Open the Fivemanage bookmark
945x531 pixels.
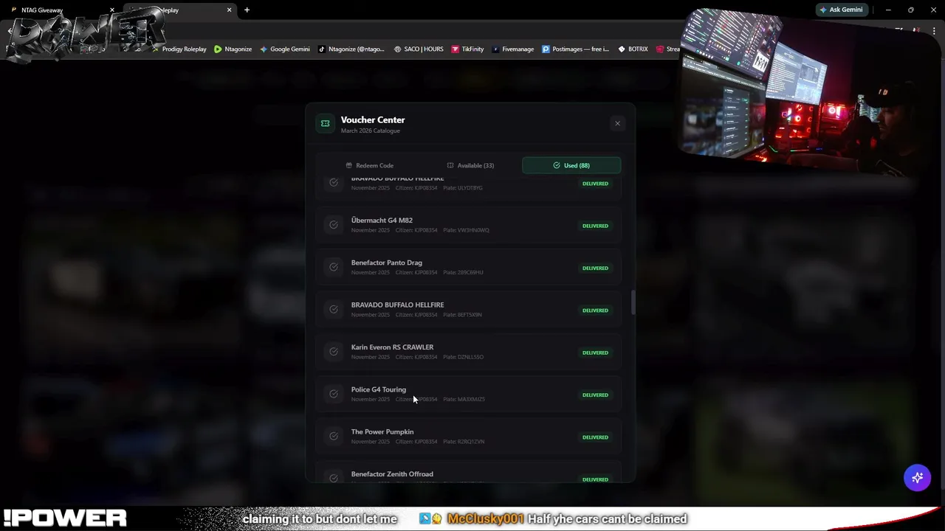tap(513, 49)
